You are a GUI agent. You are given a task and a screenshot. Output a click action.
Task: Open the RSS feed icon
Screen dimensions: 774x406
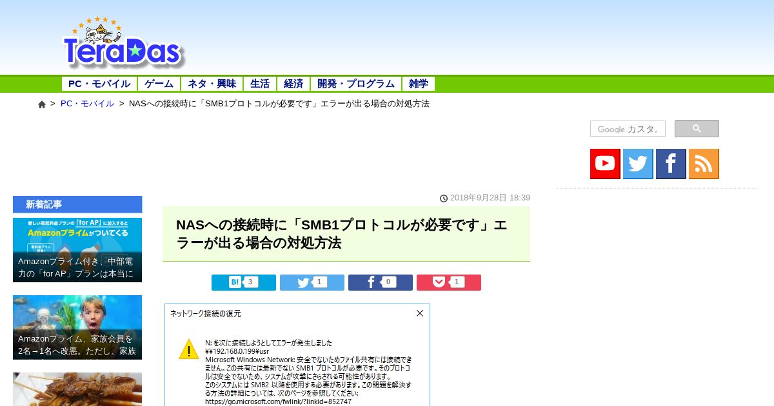704,164
